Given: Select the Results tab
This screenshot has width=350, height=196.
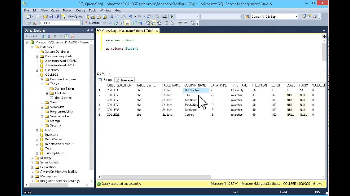Looking at the screenshot, I should [105, 80].
